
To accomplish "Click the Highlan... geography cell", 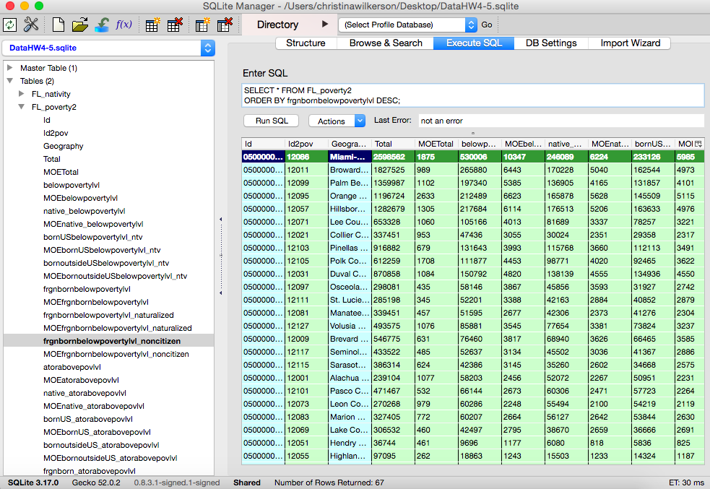I will pyautogui.click(x=349, y=456).
